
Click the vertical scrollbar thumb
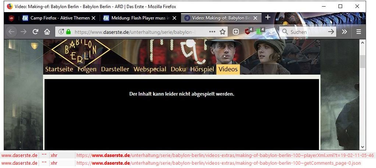point(362,62)
